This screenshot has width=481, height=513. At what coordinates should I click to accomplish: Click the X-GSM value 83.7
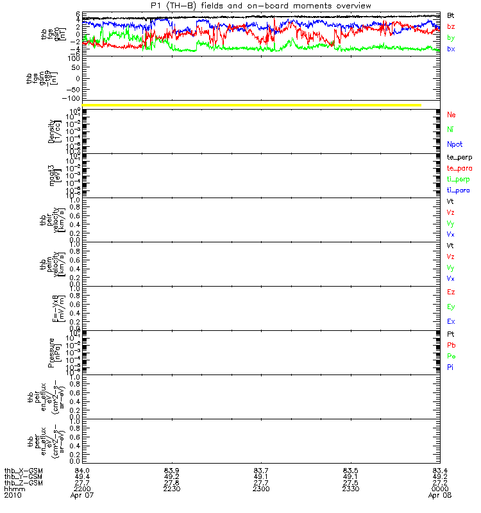click(261, 471)
